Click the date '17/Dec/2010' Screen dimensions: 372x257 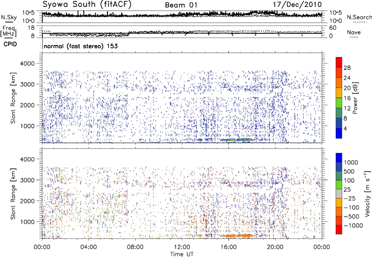tap(297, 5)
